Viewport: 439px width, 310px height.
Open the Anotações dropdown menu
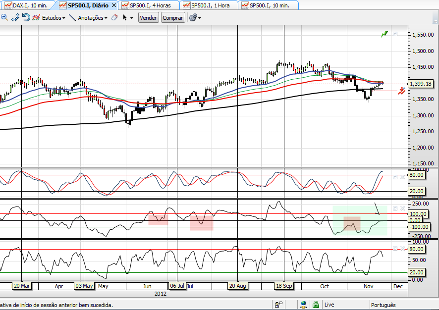tap(92, 18)
